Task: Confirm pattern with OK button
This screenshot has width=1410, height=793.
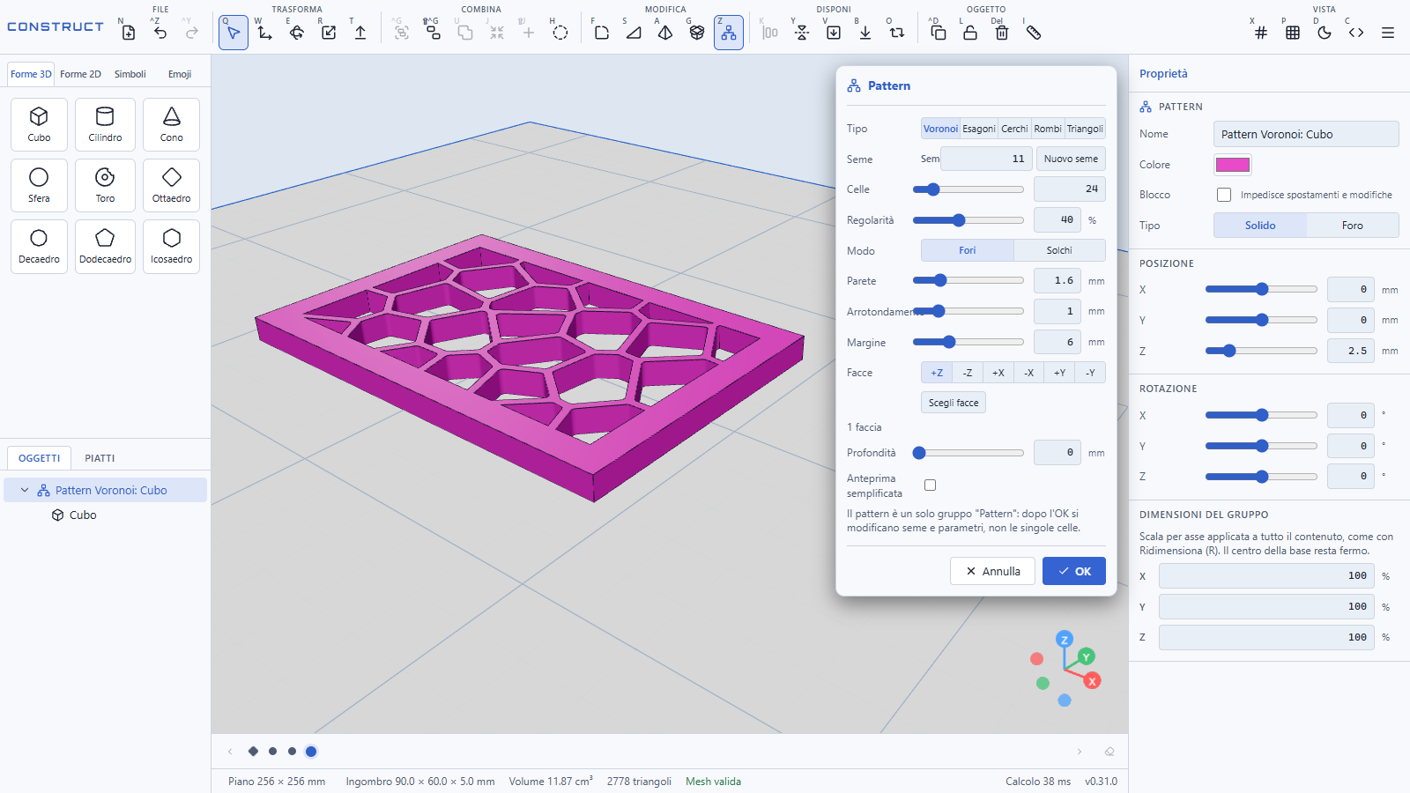Action: click(x=1074, y=571)
